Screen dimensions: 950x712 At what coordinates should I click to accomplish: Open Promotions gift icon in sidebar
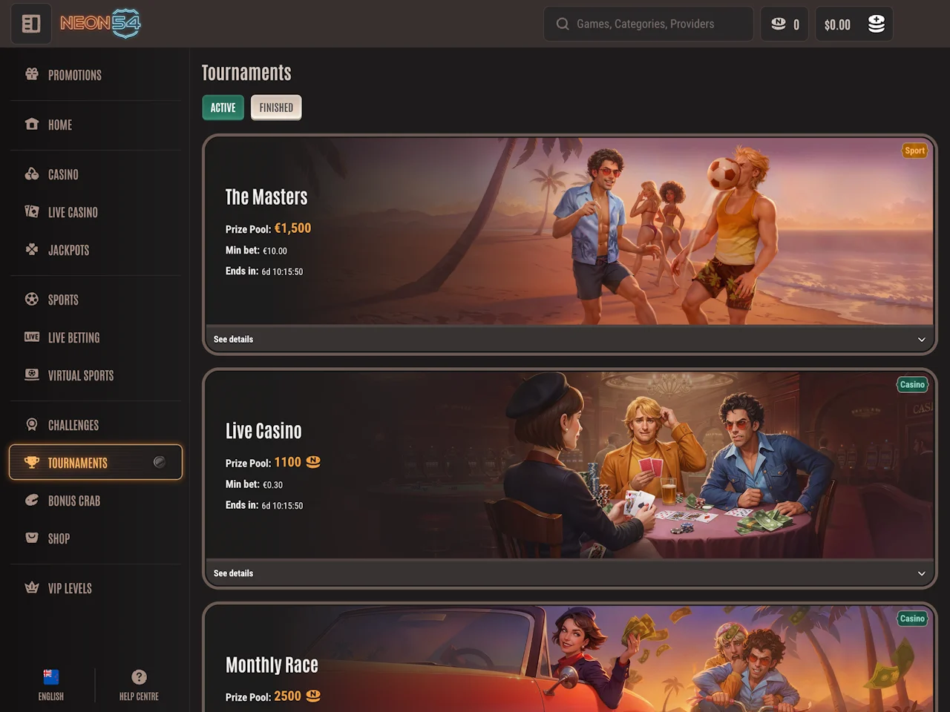click(32, 74)
